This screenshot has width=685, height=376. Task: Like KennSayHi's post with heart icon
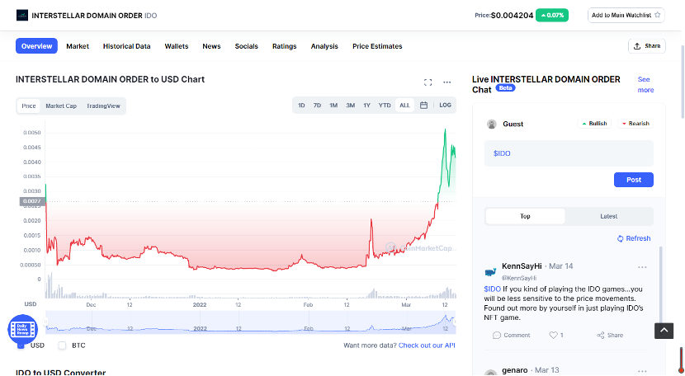555,335
